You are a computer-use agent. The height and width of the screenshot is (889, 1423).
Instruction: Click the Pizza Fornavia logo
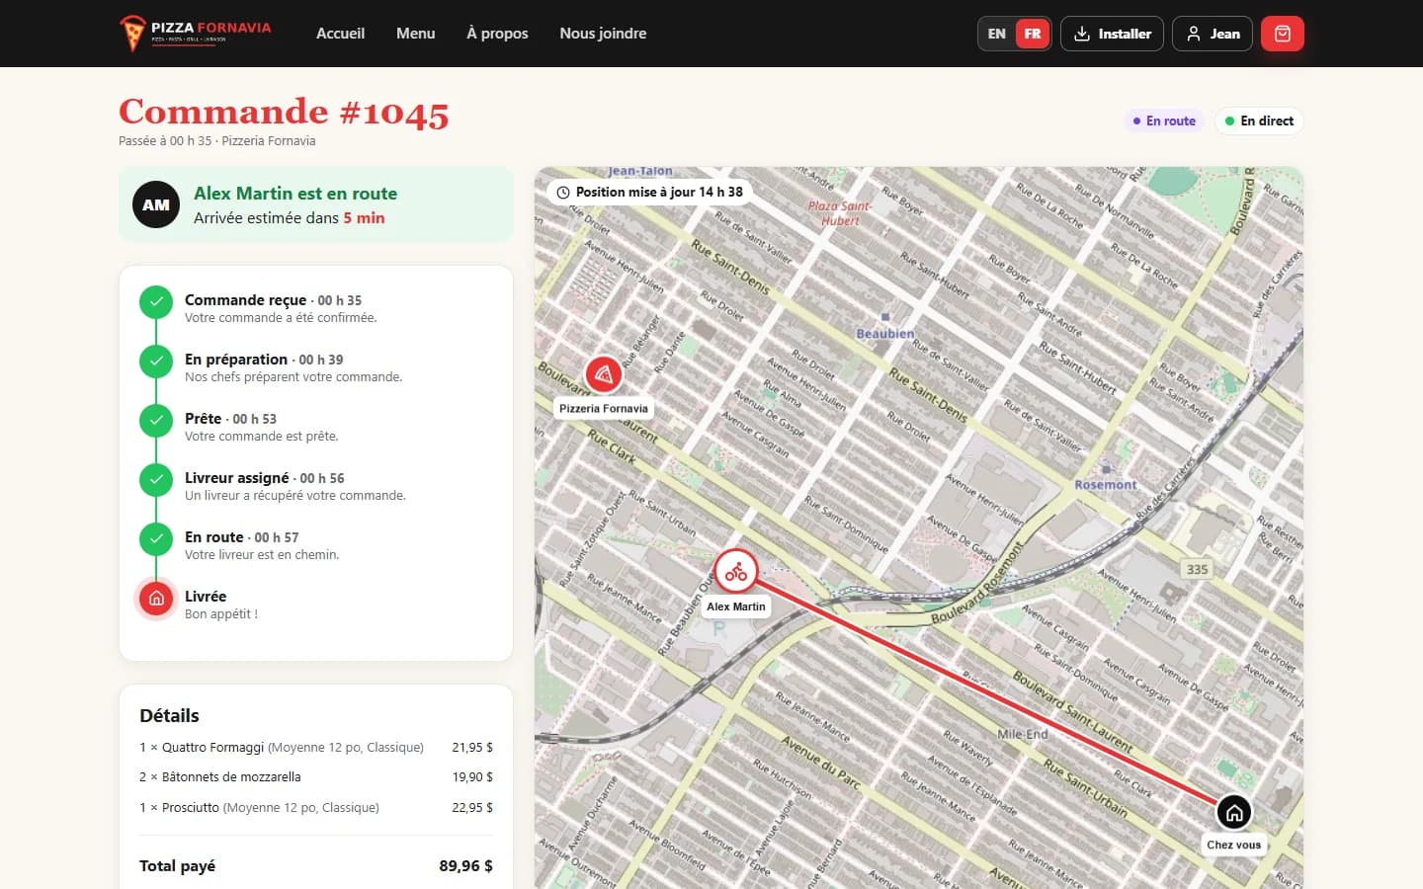click(195, 34)
